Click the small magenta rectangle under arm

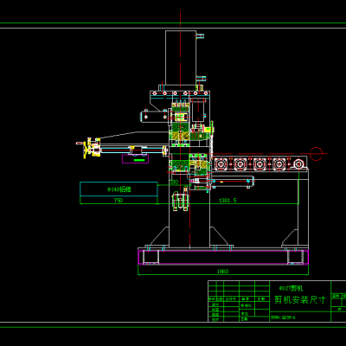[x=135, y=159]
